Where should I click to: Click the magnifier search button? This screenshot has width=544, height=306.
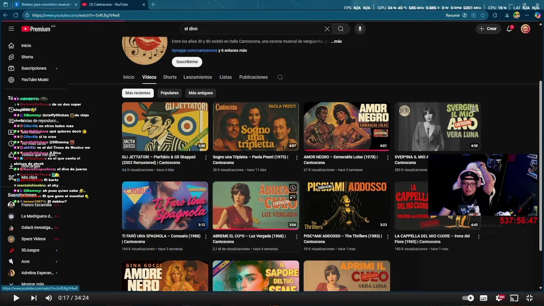coord(340,29)
